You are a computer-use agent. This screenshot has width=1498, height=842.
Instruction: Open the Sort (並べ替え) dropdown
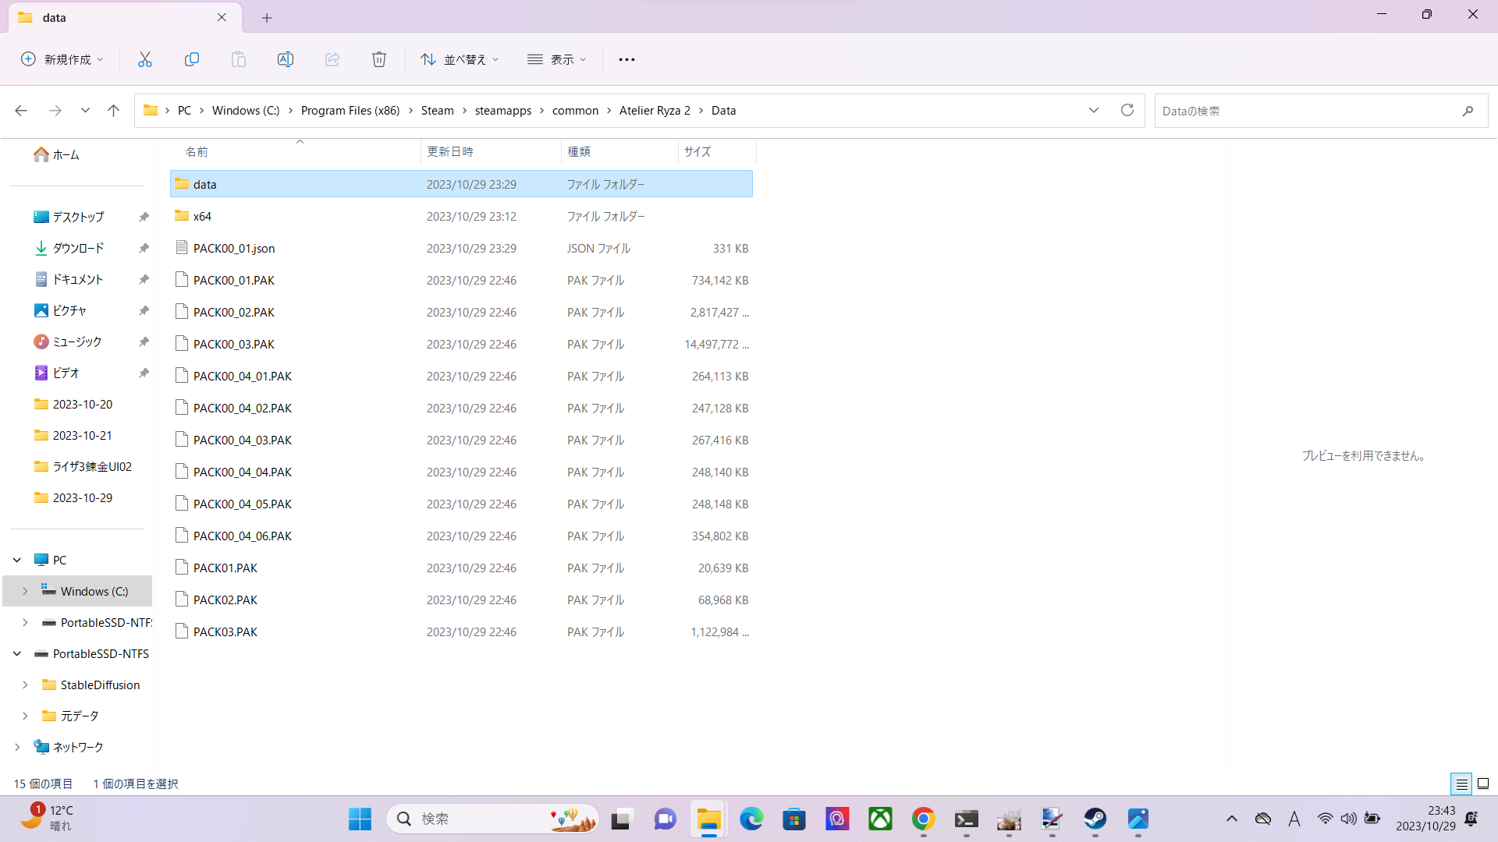click(460, 59)
